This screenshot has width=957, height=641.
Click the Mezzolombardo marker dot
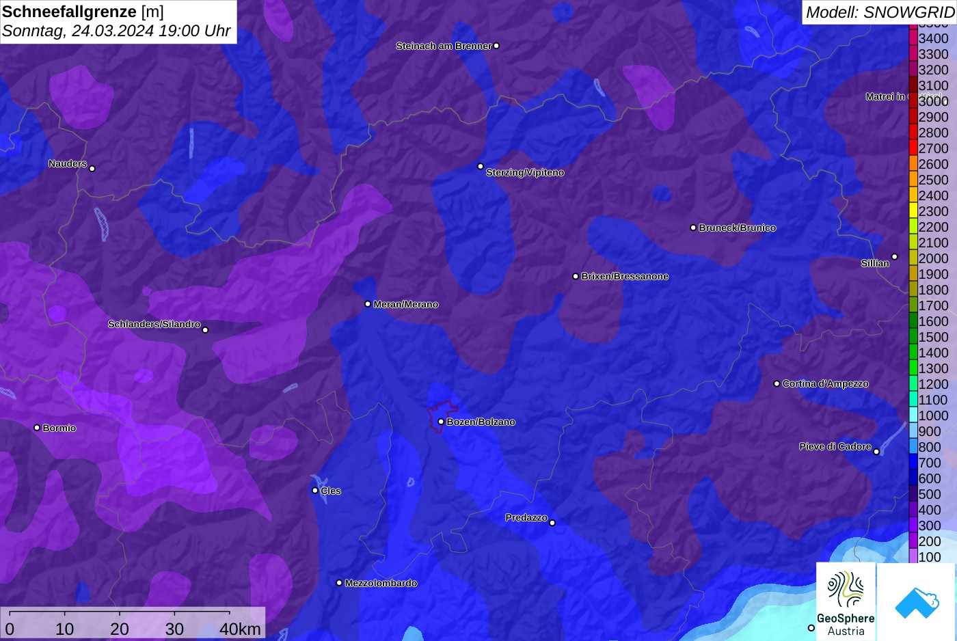[339, 583]
